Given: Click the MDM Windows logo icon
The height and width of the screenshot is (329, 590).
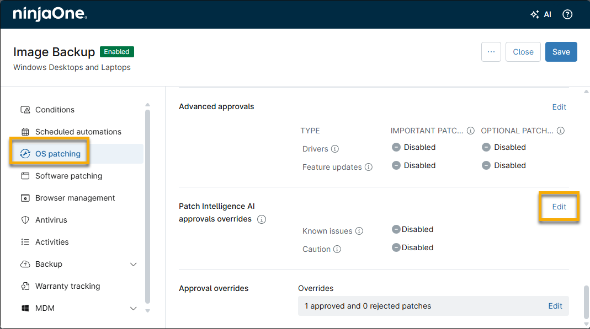Looking at the screenshot, I should pos(25,308).
